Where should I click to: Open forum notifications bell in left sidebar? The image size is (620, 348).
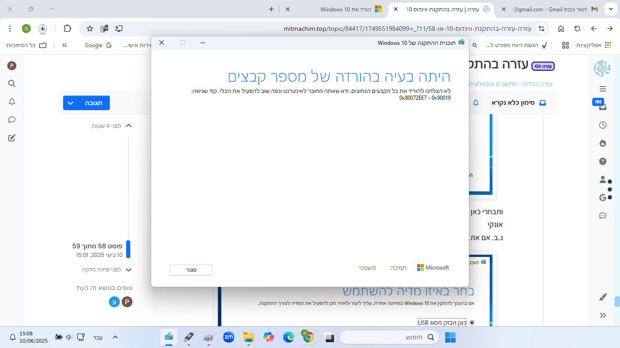(12, 101)
